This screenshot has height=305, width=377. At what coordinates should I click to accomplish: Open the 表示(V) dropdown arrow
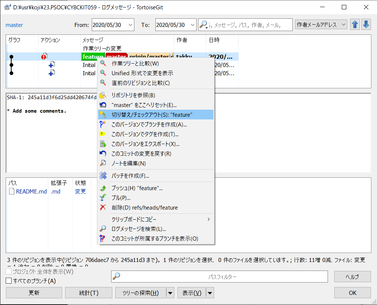pyautogui.click(x=210, y=293)
